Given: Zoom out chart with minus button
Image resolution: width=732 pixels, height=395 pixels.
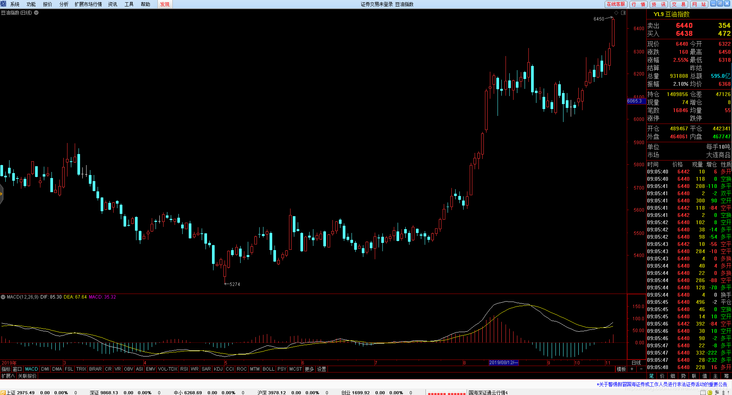Looking at the screenshot, I should [641, 369].
